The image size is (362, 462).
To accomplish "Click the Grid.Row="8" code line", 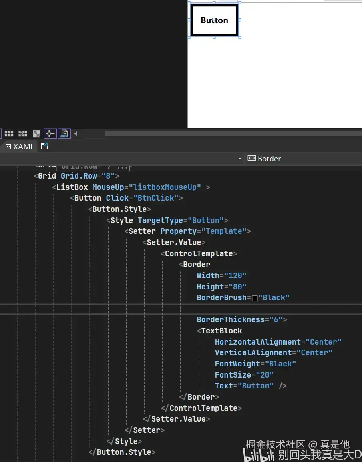I will point(76,176).
